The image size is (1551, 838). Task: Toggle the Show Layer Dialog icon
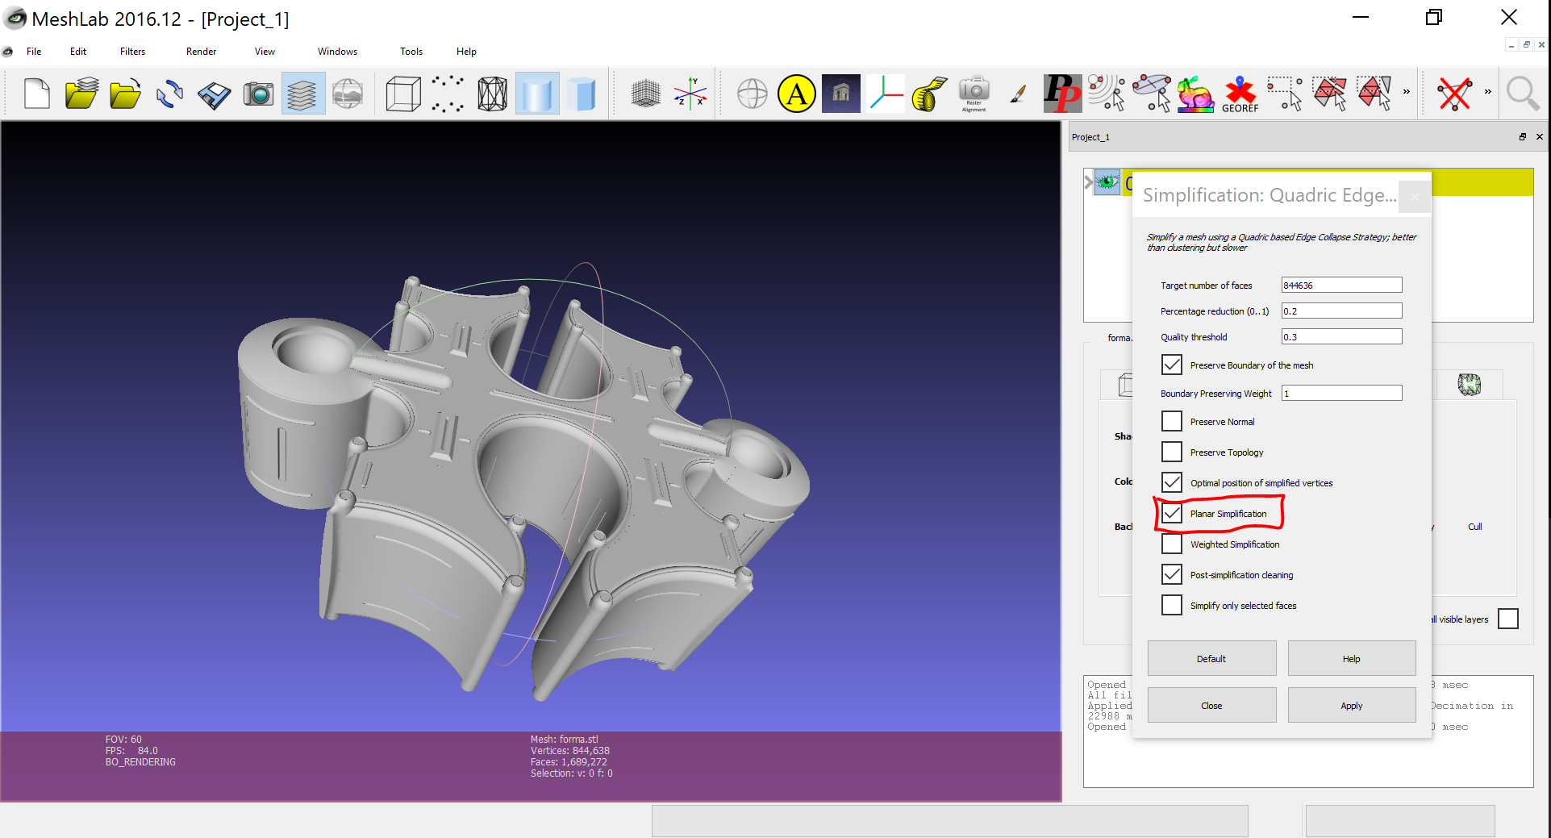[302, 94]
